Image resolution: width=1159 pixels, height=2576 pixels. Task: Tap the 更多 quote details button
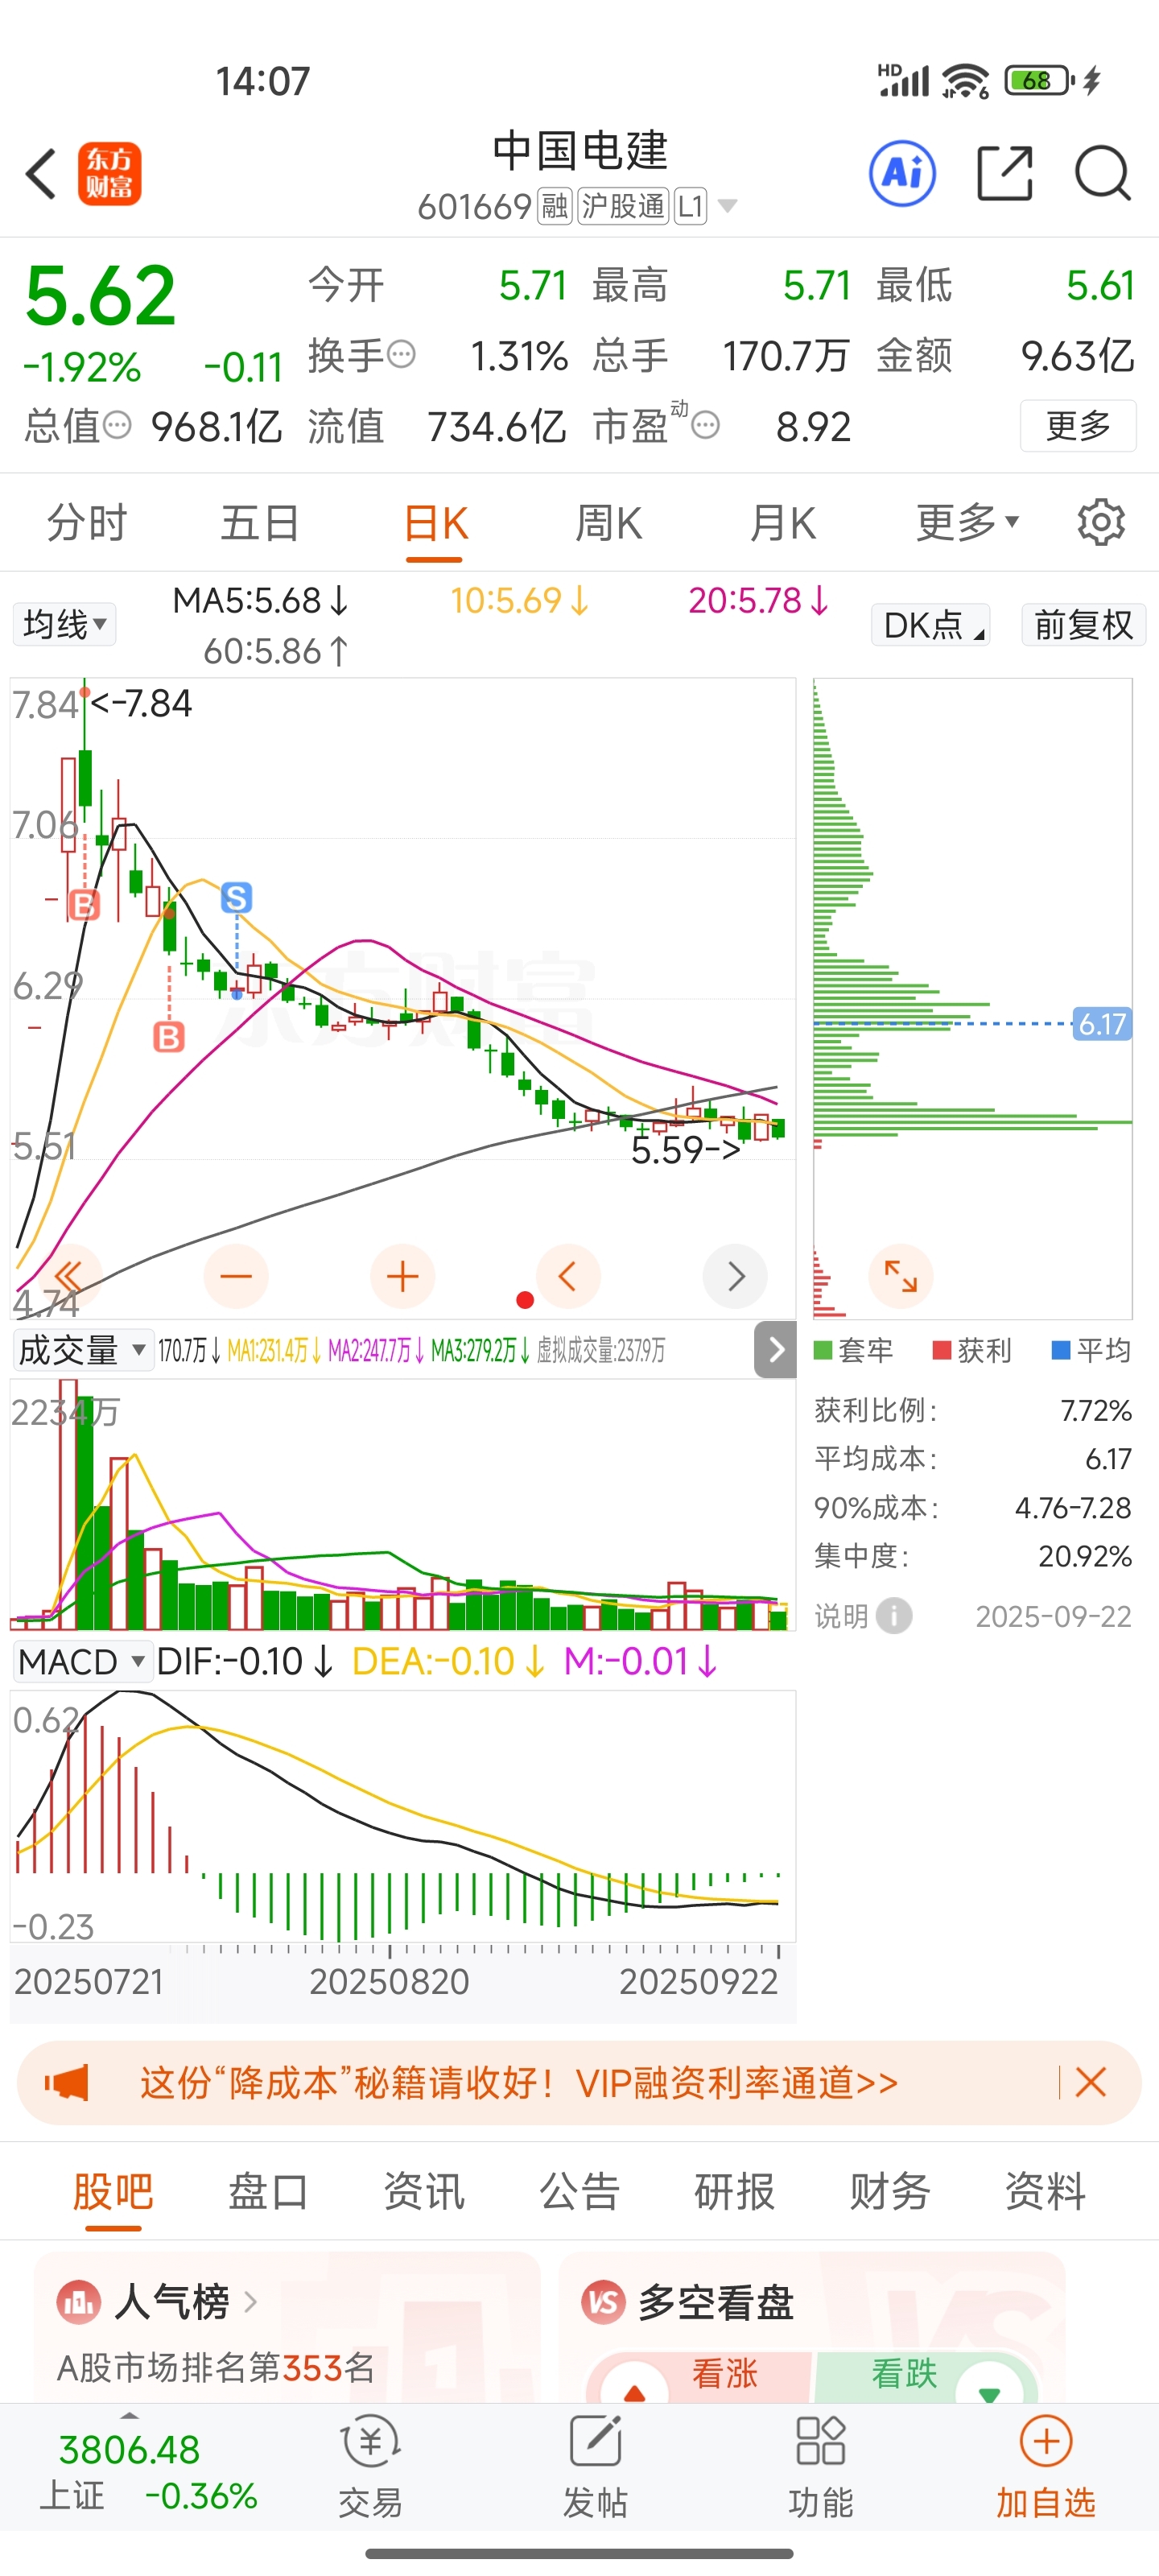[1078, 425]
